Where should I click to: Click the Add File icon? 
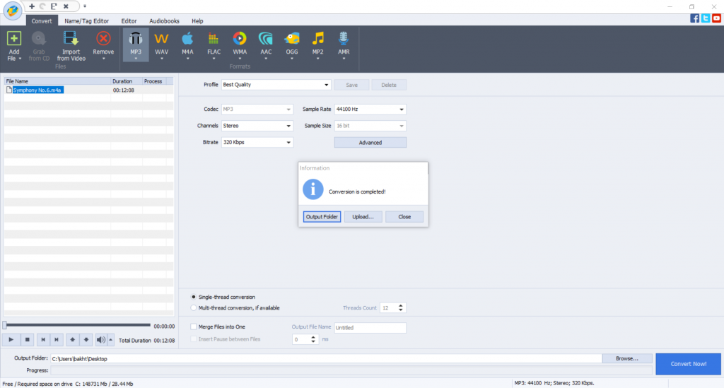tap(14, 39)
